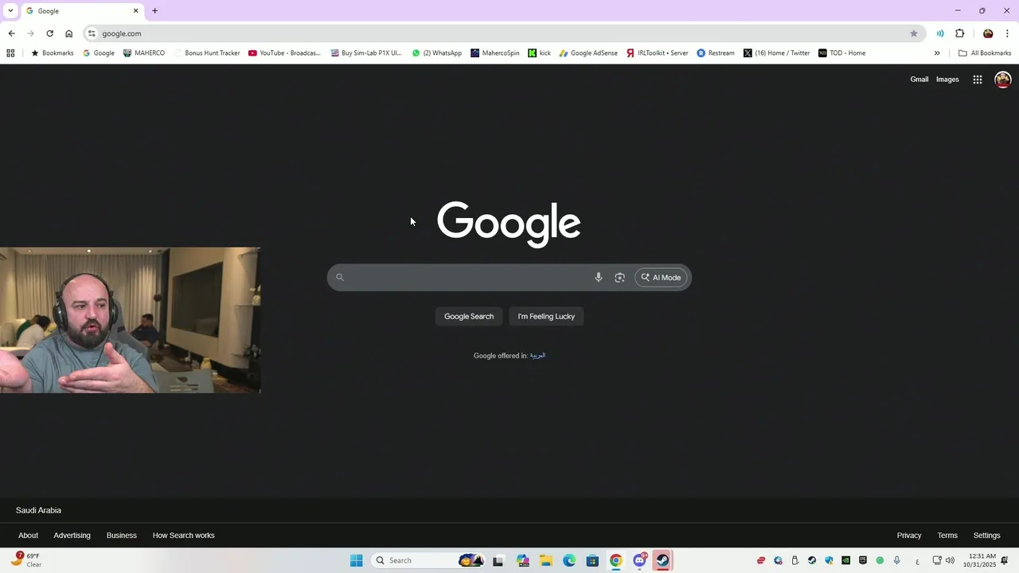Open Images link
The height and width of the screenshot is (573, 1019).
(947, 80)
